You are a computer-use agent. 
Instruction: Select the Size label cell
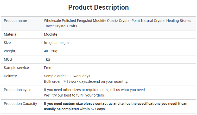point(21,43)
